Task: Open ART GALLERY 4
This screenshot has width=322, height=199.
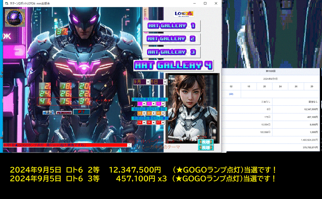Action: [x=173, y=65]
